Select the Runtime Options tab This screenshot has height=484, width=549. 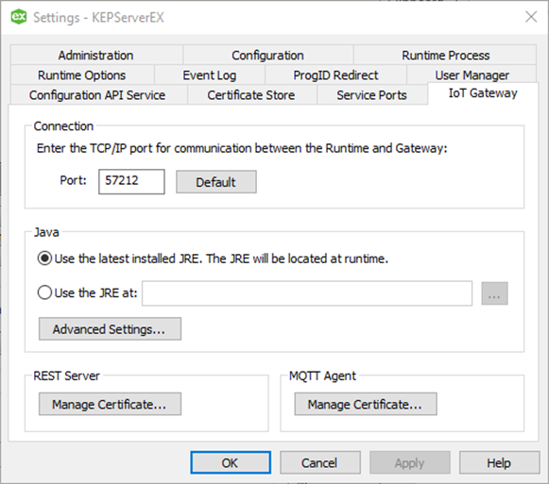click(82, 75)
